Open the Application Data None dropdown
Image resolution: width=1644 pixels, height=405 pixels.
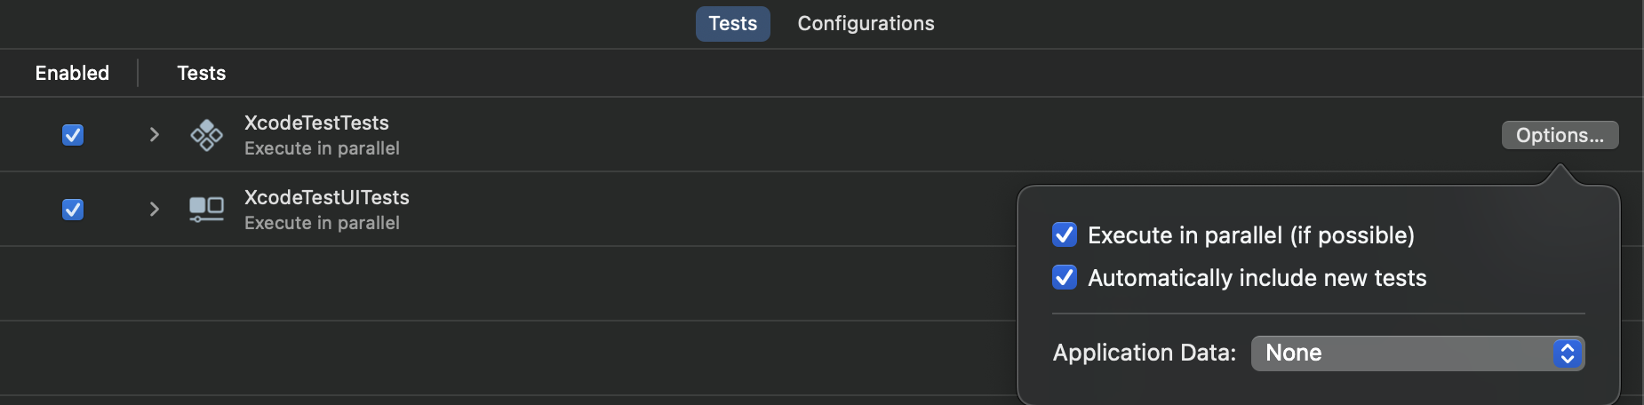pos(1417,353)
